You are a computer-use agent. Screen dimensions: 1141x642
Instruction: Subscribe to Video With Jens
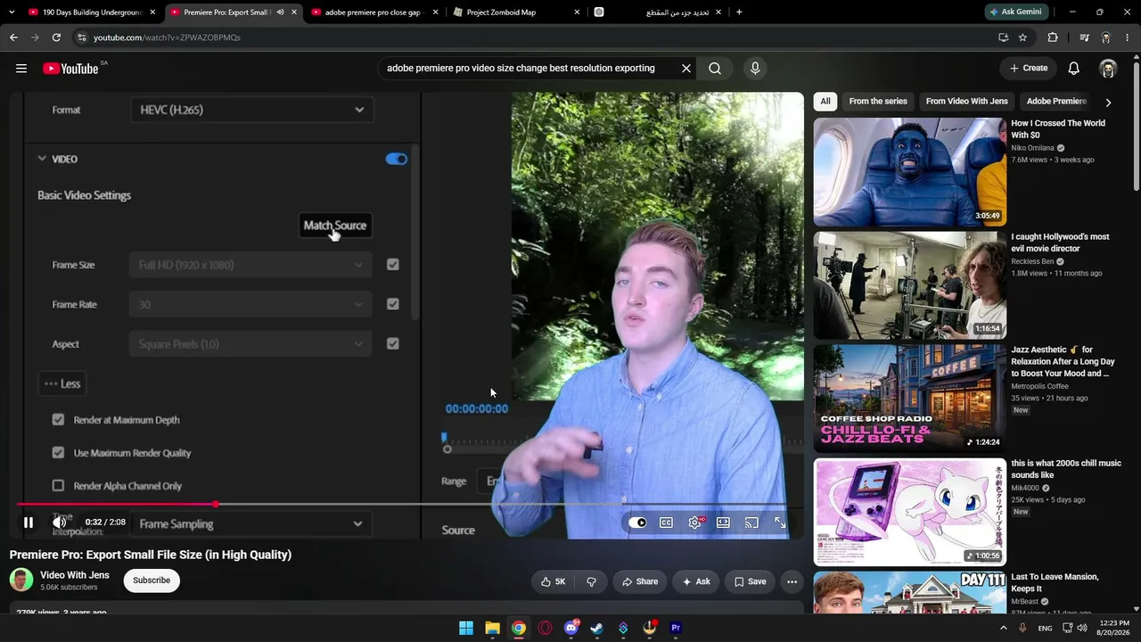click(152, 580)
